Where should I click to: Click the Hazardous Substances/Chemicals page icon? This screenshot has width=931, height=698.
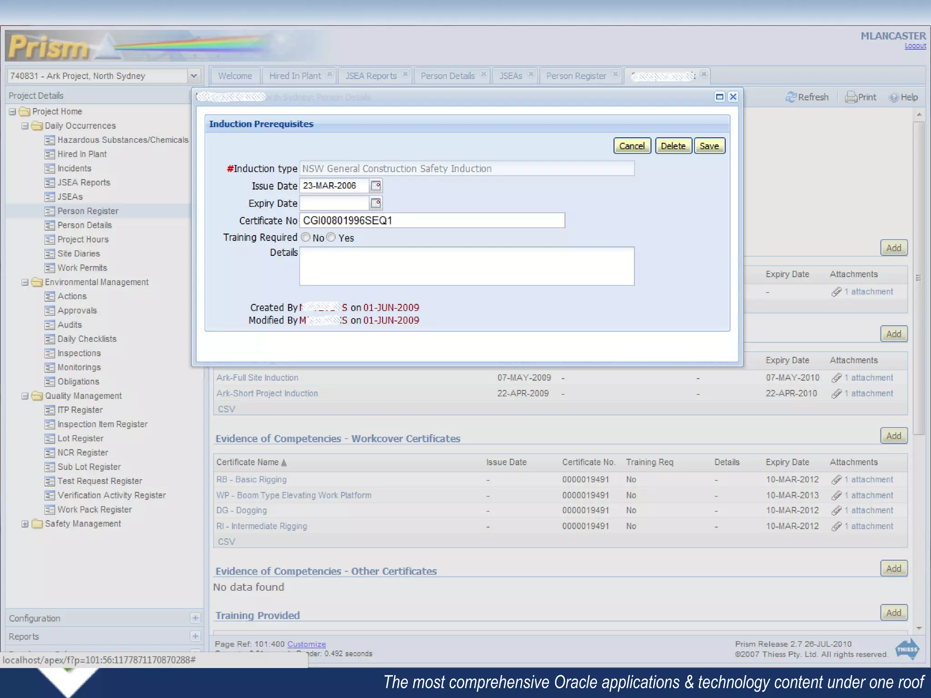[50, 140]
